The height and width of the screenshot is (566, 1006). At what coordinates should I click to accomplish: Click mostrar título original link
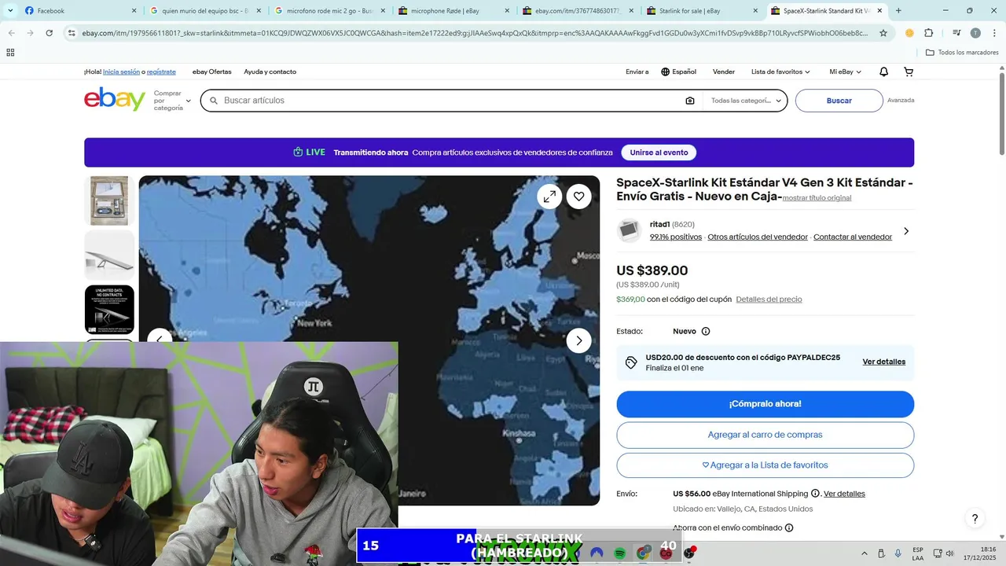(817, 198)
